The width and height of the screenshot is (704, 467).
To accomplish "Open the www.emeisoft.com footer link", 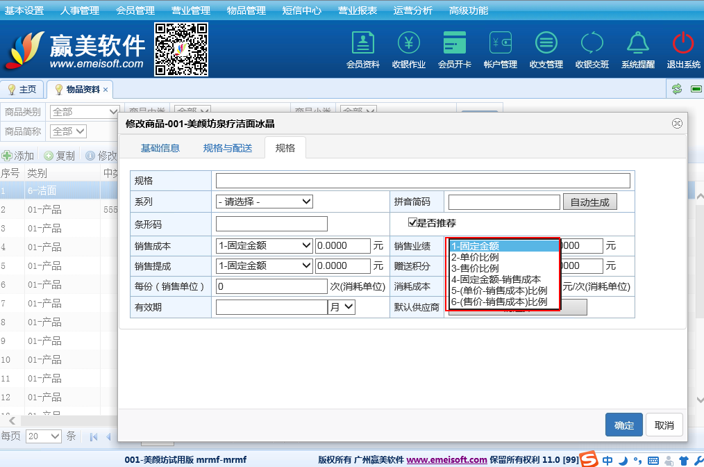I will coord(446,459).
